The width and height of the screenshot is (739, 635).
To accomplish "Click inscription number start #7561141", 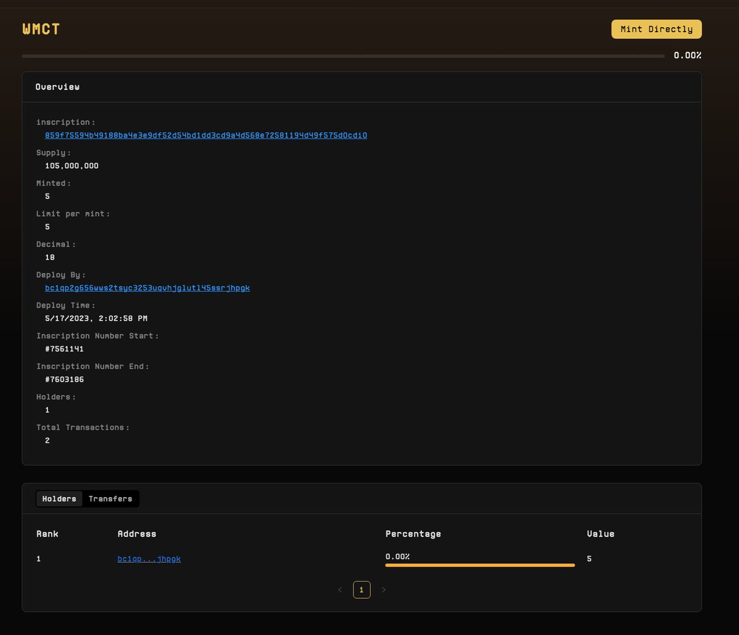I will (x=64, y=349).
